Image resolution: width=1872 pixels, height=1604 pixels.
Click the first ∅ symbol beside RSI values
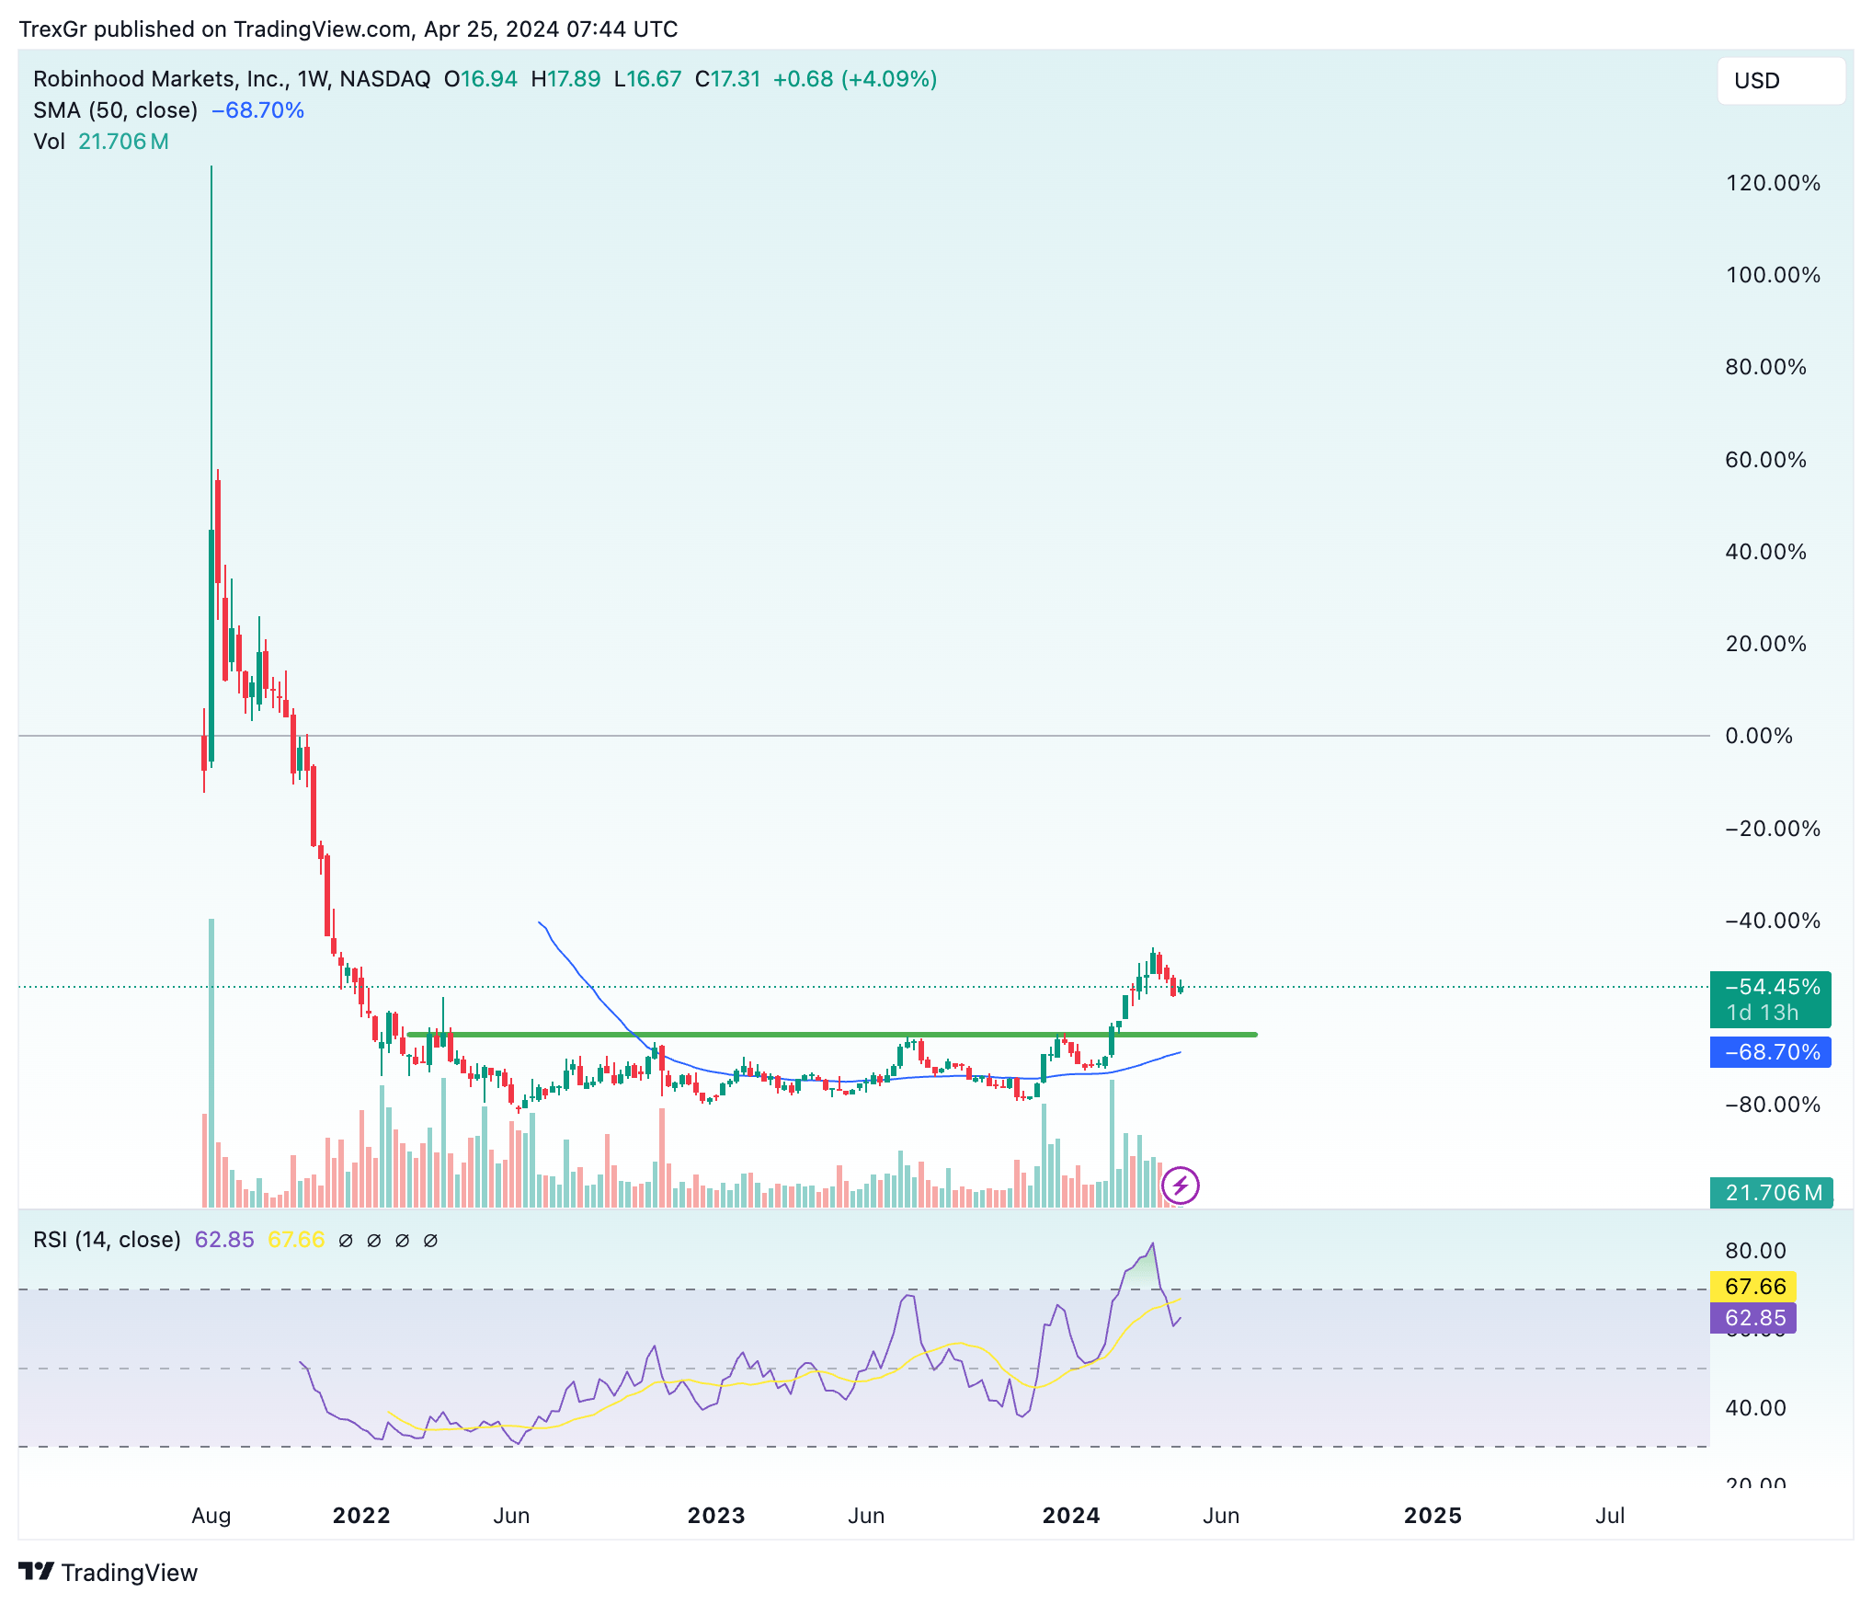pyautogui.click(x=346, y=1240)
